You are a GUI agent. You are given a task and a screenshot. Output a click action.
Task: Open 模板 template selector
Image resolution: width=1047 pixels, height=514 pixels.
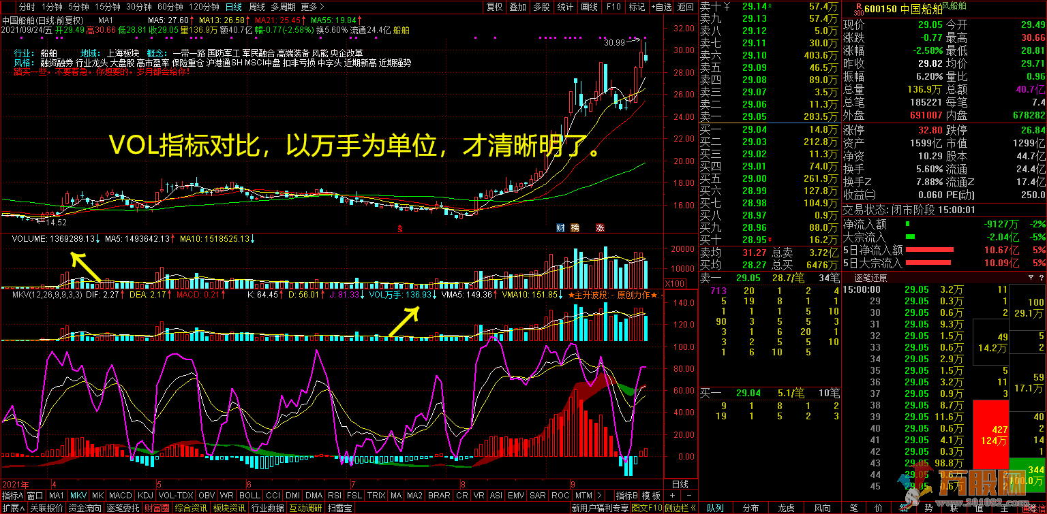[651, 496]
